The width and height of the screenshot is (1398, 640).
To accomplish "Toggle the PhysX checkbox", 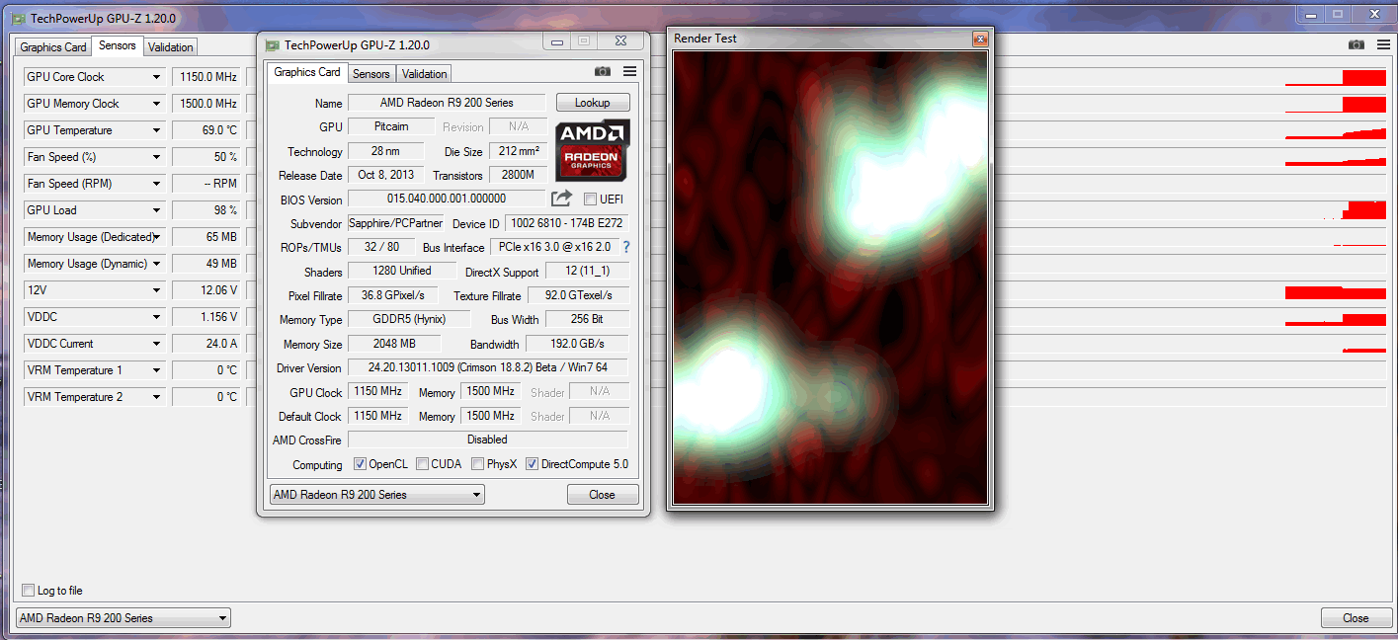I will pos(477,464).
